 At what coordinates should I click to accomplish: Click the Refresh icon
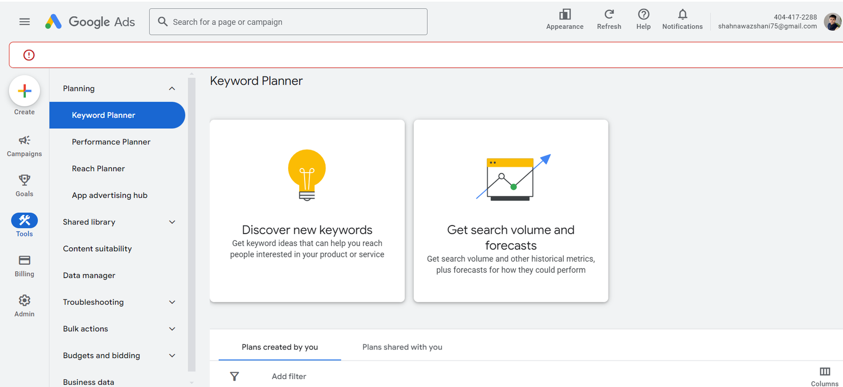609,14
